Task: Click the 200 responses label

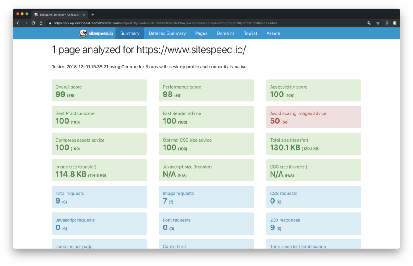Action: coord(285,220)
